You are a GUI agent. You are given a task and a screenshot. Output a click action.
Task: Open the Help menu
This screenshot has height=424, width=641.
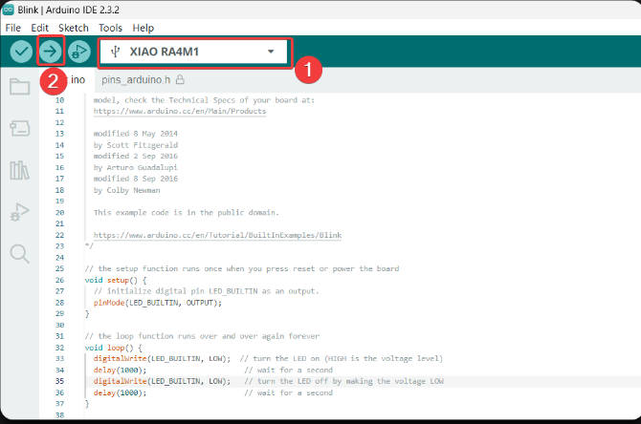click(x=144, y=28)
